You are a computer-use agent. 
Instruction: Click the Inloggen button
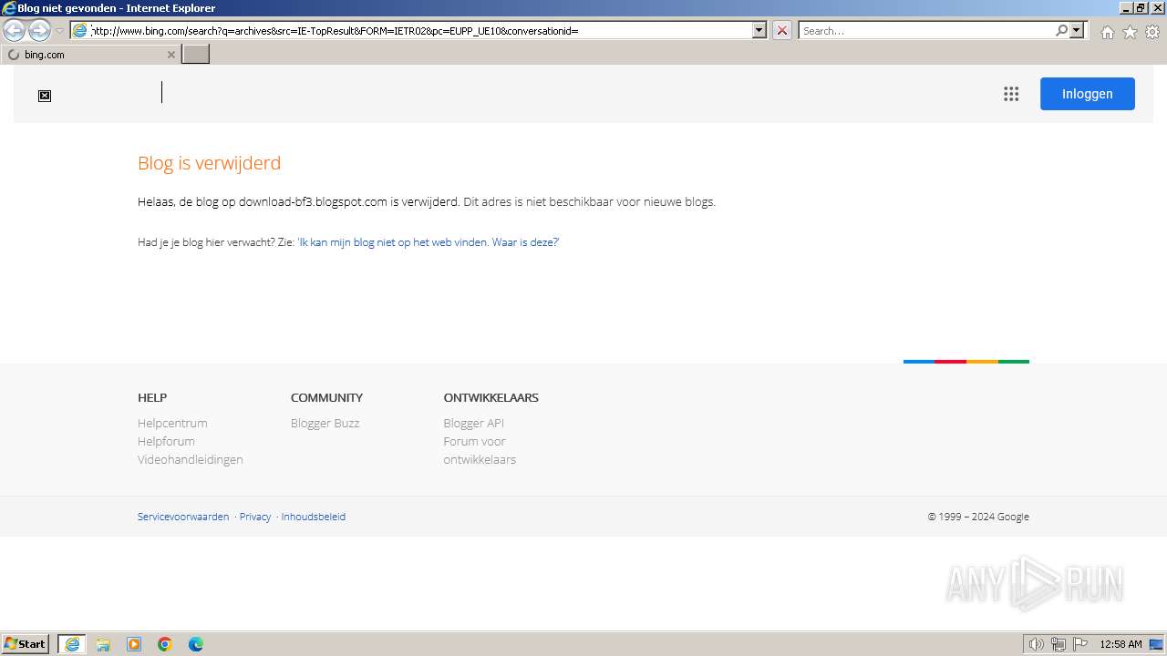pyautogui.click(x=1088, y=94)
